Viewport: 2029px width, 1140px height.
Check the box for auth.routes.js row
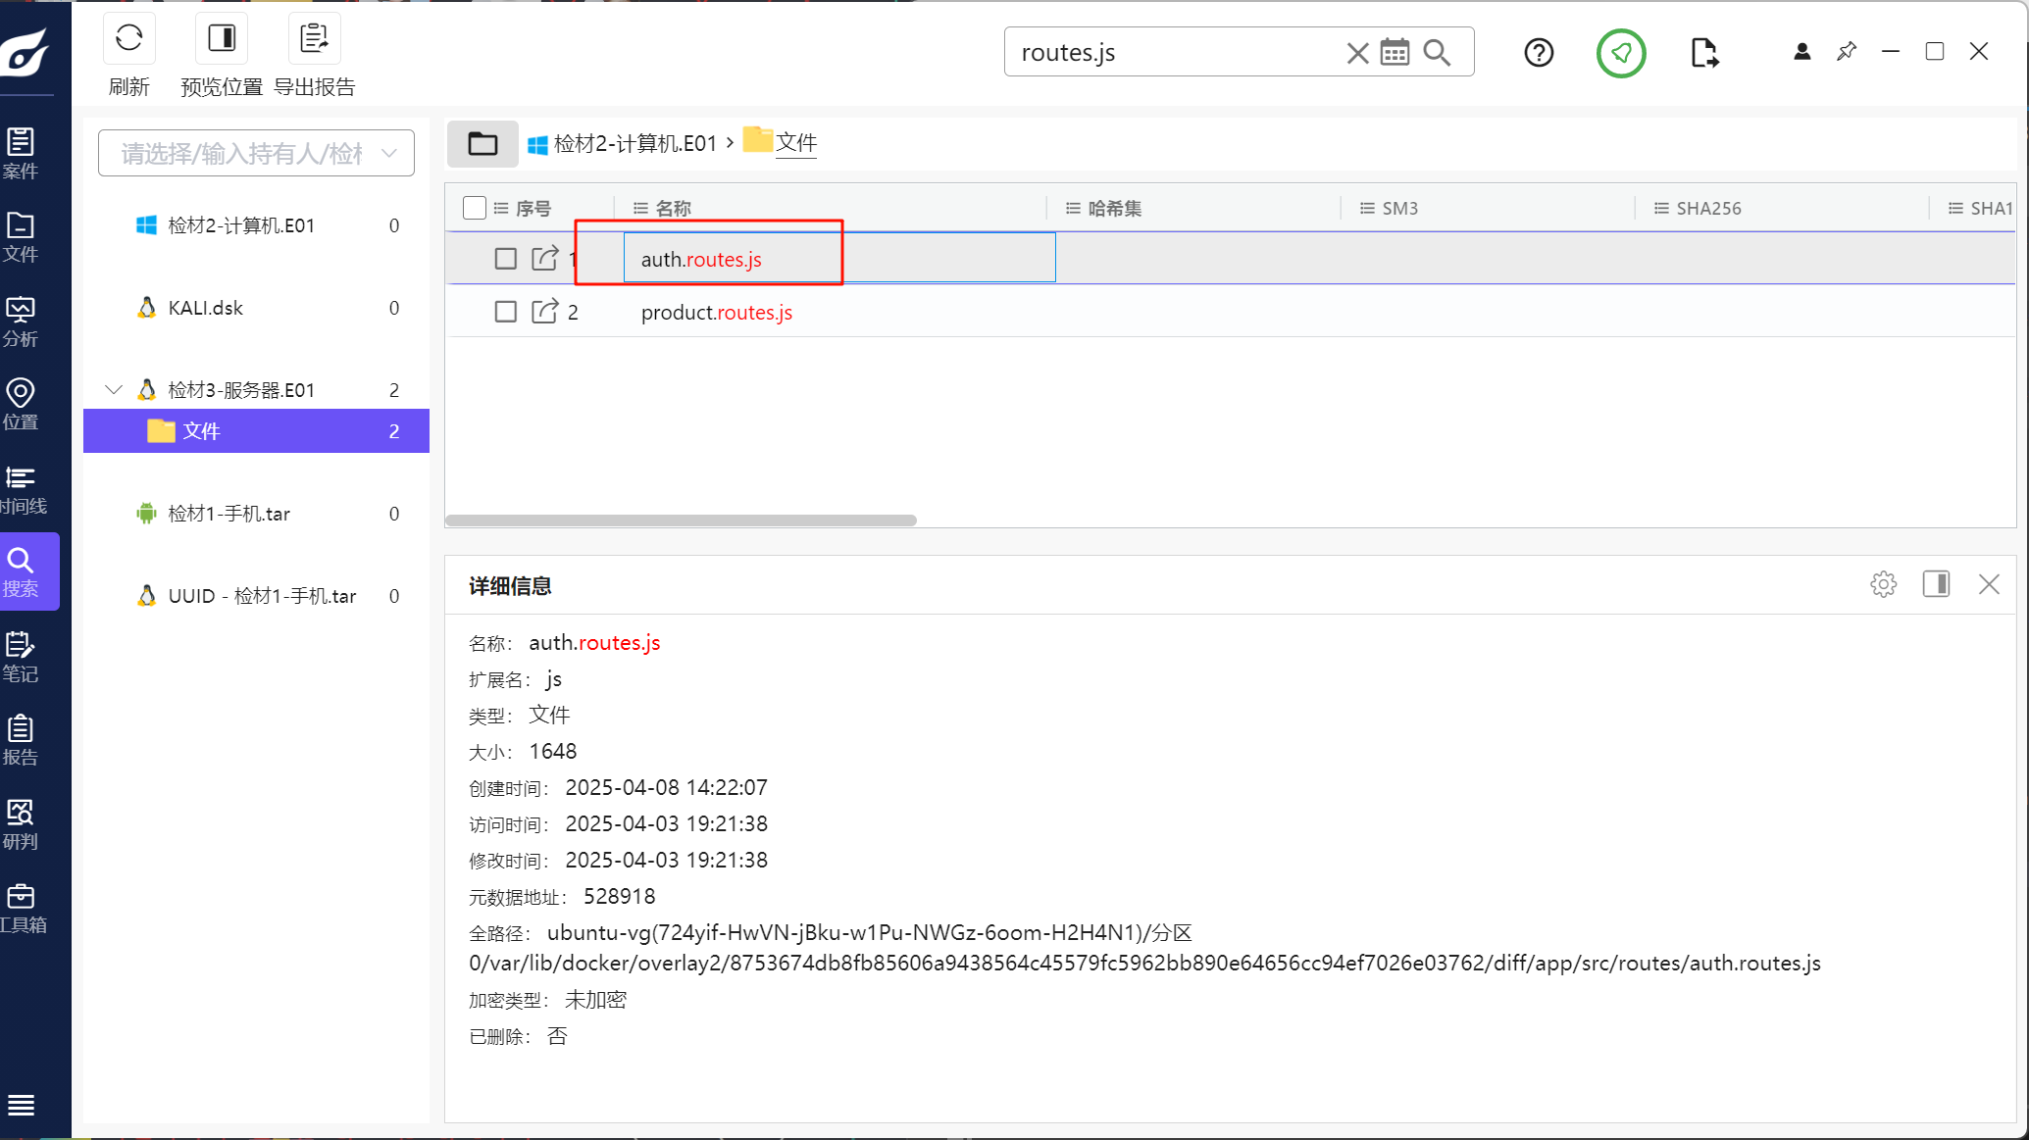tap(505, 259)
